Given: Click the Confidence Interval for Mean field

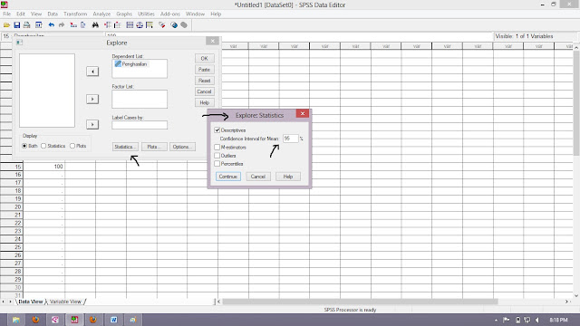Looking at the screenshot, I should [290, 139].
